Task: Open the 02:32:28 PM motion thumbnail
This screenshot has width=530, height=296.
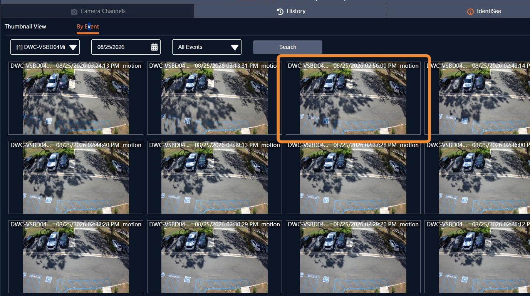Action: [76, 257]
